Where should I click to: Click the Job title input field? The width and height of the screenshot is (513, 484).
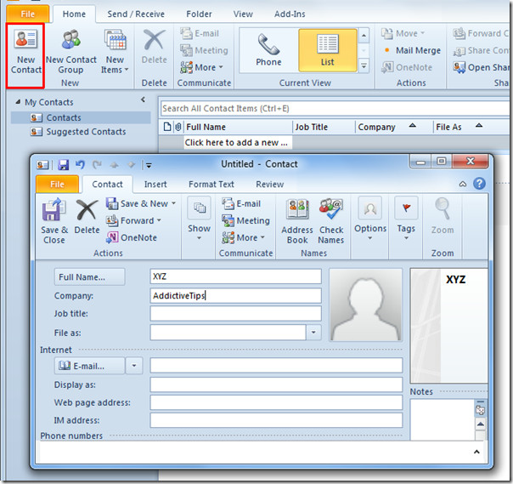point(235,314)
